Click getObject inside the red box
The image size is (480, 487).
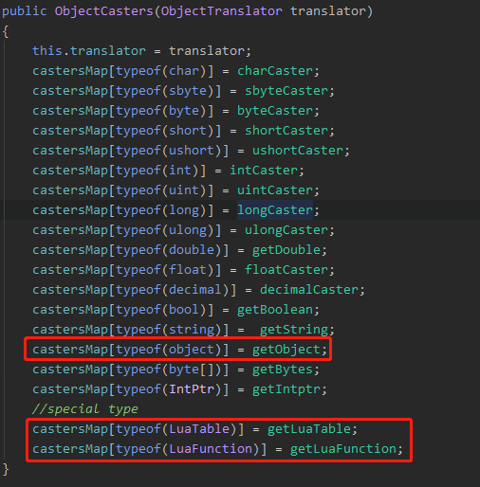coord(286,350)
